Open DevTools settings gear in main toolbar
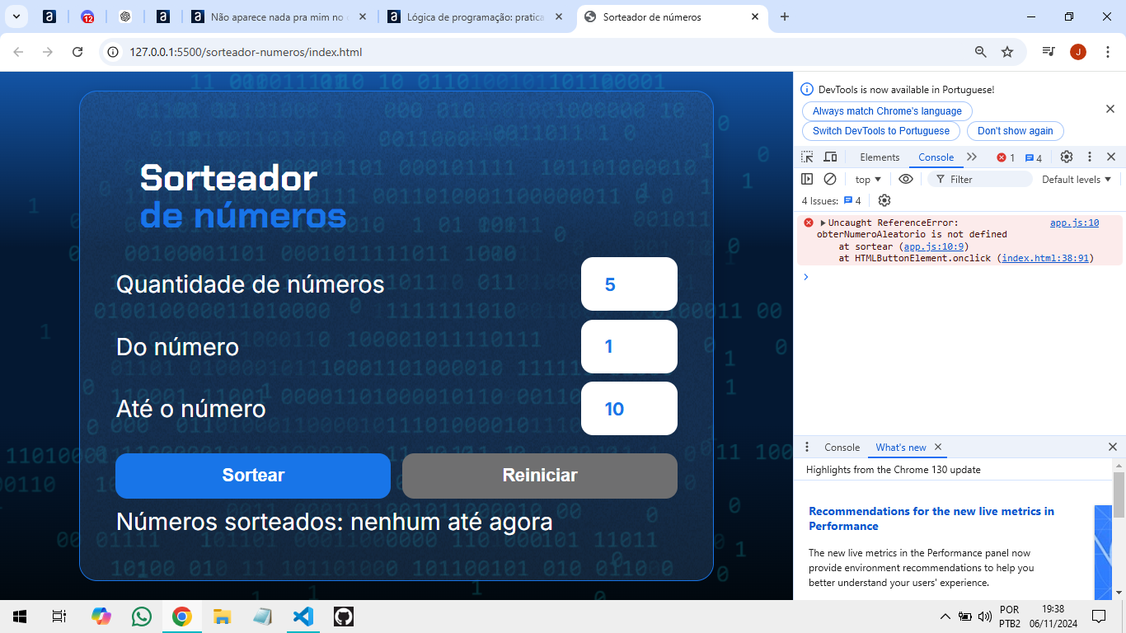Viewport: 1126px width, 633px height. [1067, 157]
